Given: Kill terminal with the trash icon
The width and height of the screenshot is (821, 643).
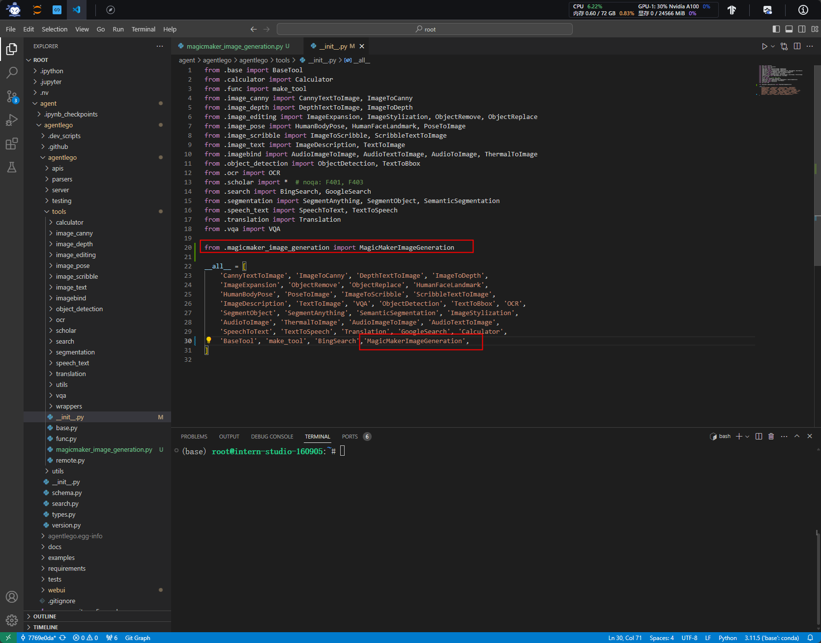Looking at the screenshot, I should 771,437.
